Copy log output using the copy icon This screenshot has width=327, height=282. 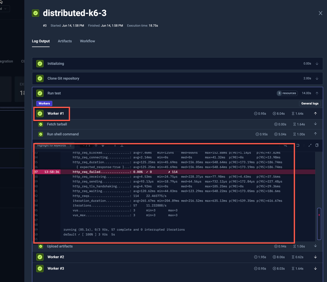(317, 145)
